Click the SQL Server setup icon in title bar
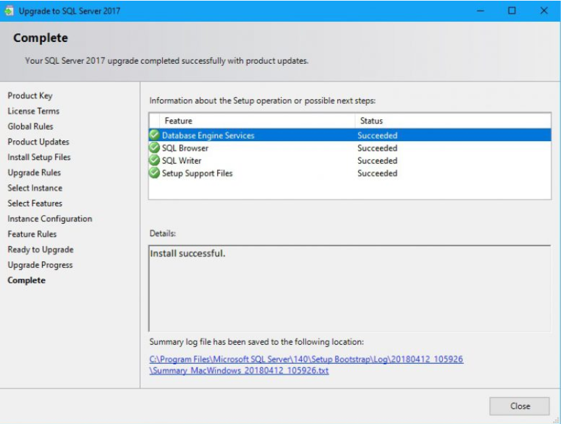This screenshot has width=561, height=424. click(9, 11)
